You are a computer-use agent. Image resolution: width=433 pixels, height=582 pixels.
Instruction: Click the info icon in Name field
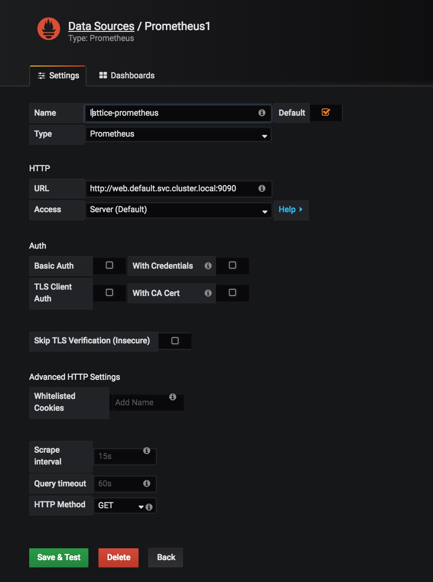click(262, 112)
